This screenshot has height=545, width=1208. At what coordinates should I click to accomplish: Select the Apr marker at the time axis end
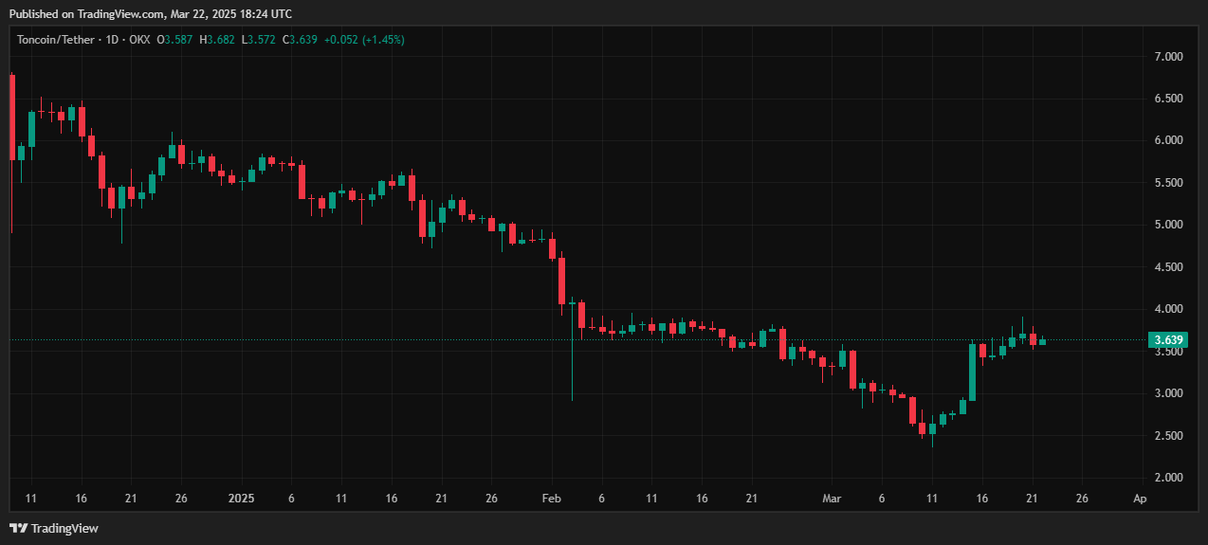(x=1140, y=499)
